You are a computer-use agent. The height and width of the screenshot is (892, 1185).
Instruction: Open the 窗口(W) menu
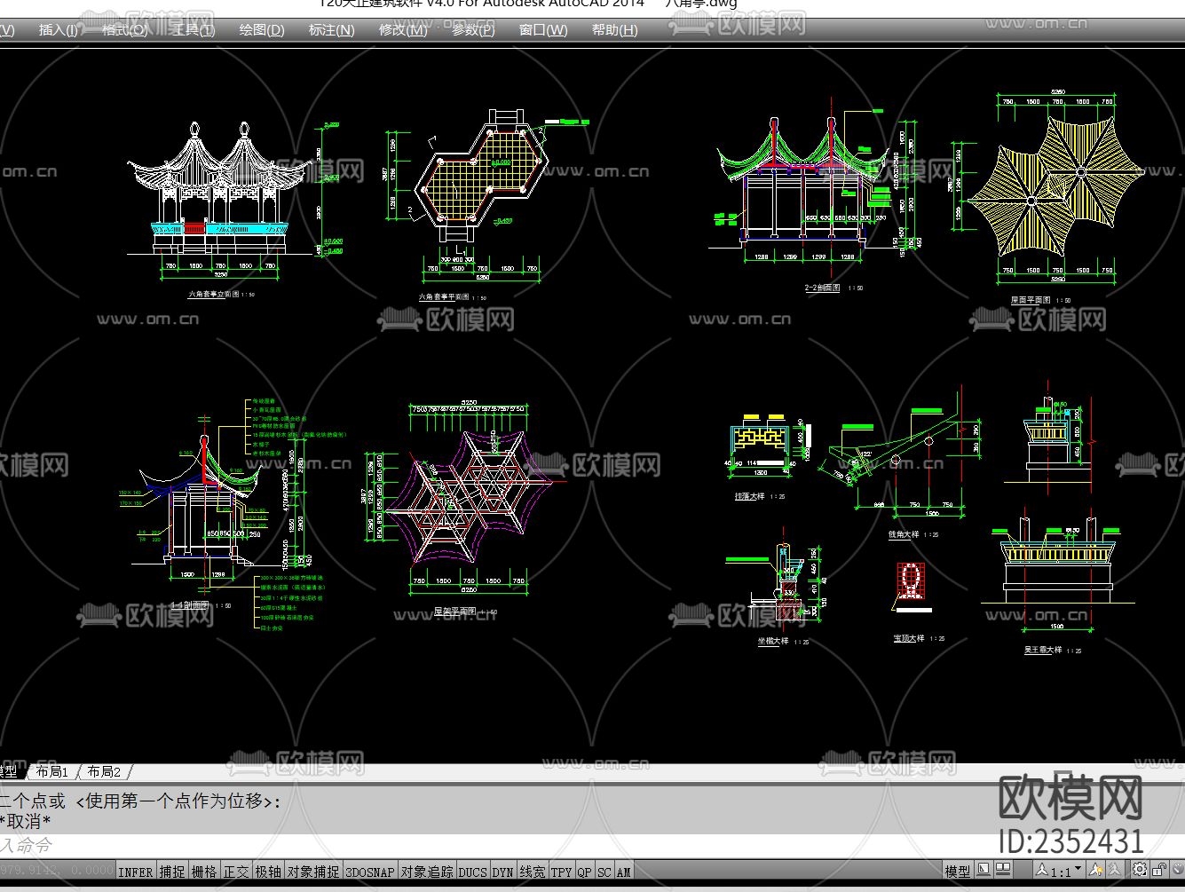pyautogui.click(x=543, y=29)
